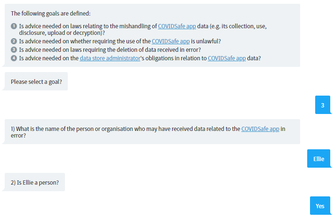Open COVIDSafe app link in question 1
Screen dimensions: 334x219
coord(260,129)
